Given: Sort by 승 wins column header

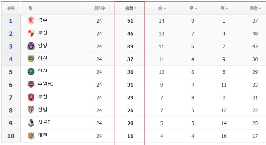Looking at the screenshot, I should pyautogui.click(x=162, y=8).
